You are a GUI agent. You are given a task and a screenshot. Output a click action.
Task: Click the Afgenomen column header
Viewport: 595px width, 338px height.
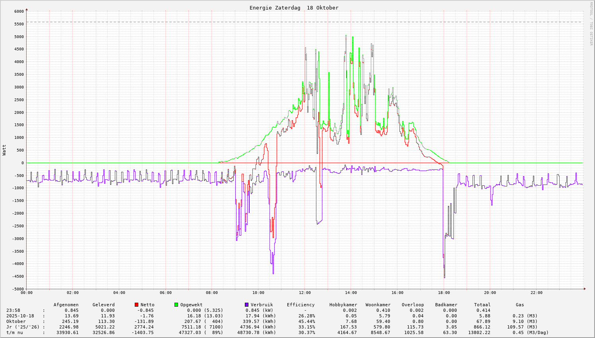click(x=66, y=305)
